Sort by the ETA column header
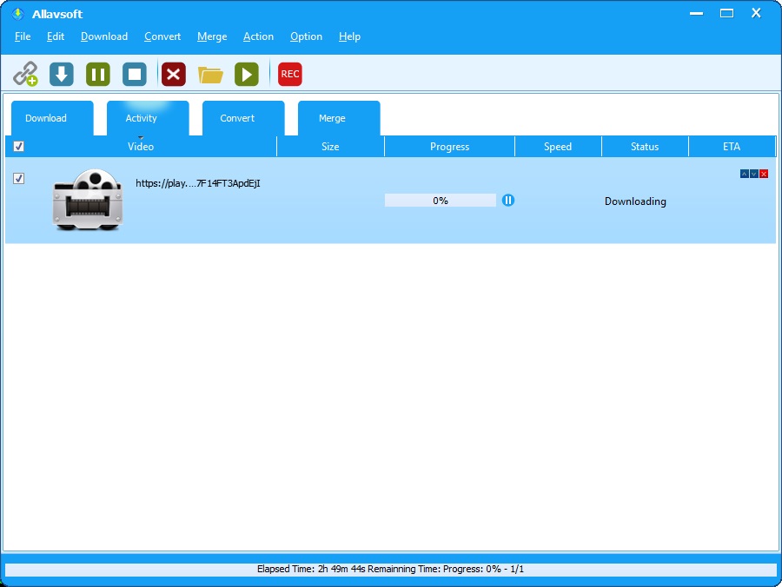The height and width of the screenshot is (587, 782). [x=732, y=147]
